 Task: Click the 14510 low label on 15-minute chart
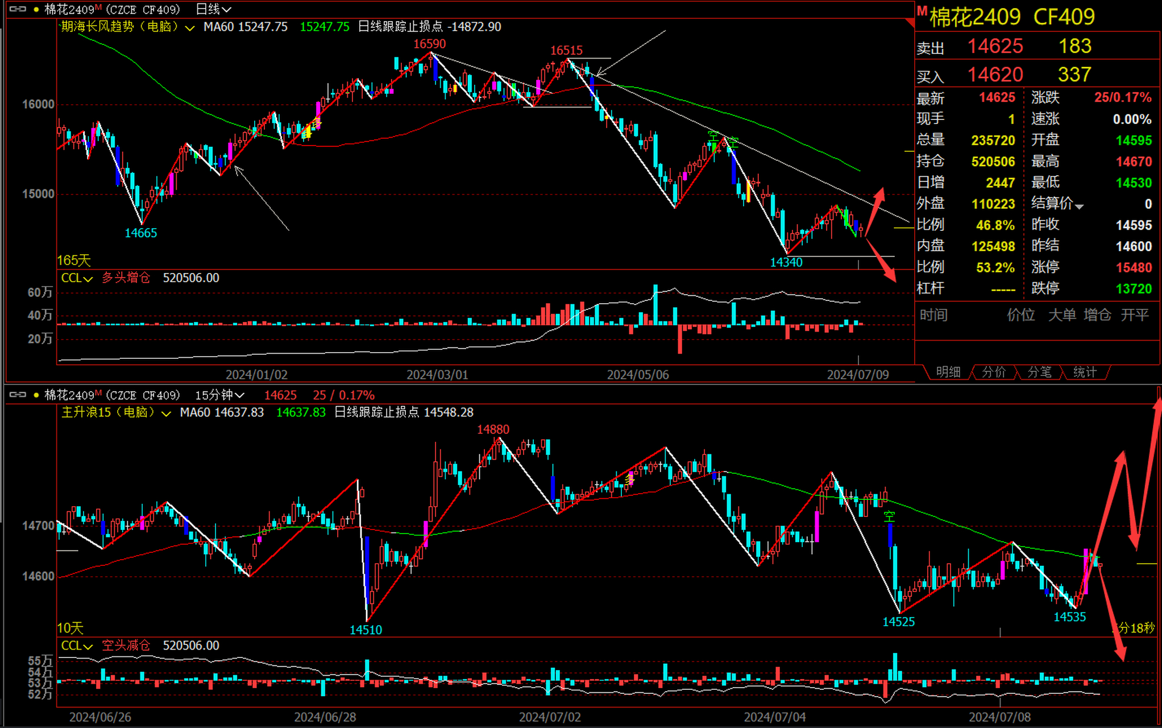(x=366, y=630)
